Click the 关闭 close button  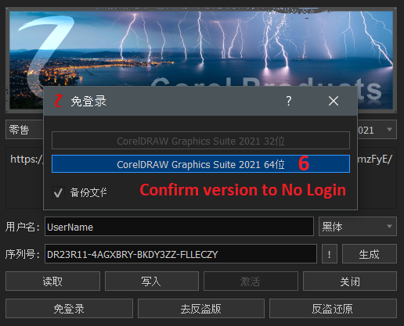[350, 281]
